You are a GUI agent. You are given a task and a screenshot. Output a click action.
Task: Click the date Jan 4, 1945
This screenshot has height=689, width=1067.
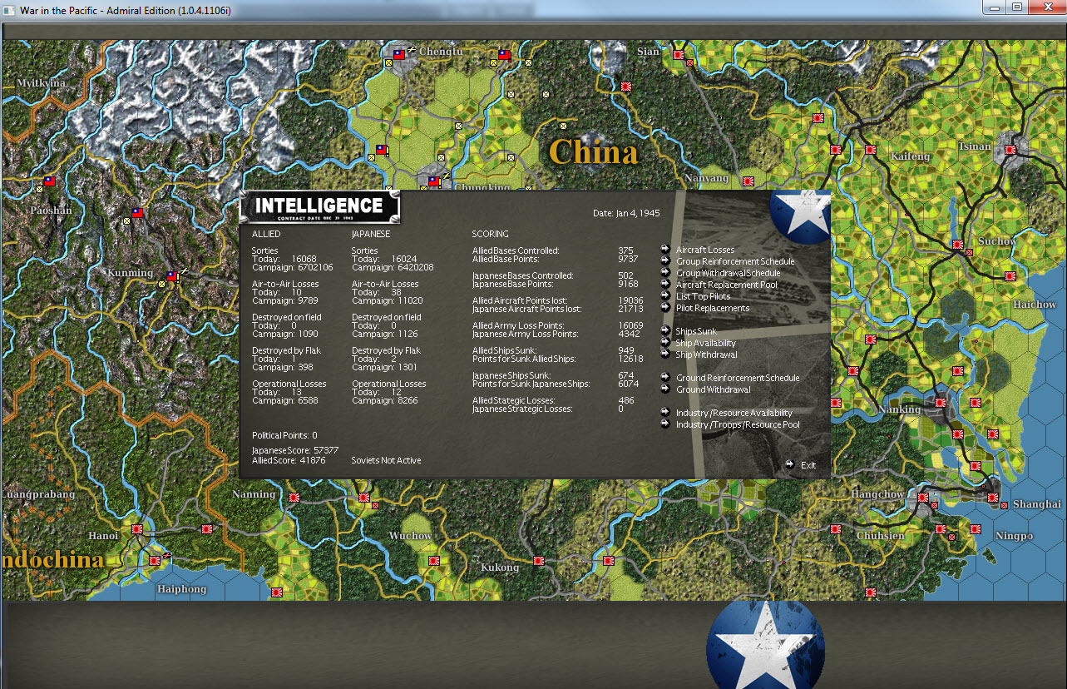point(626,213)
